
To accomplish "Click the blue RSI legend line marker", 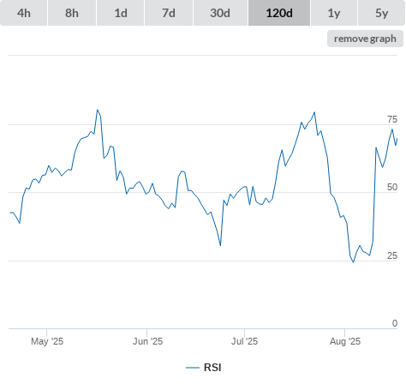I will point(193,368).
